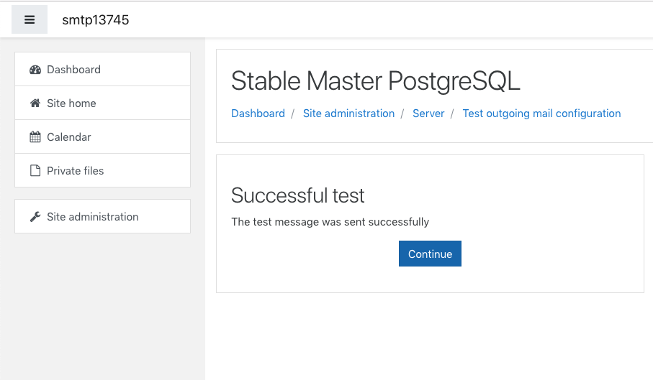Click Test outgoing mail configuration breadcrumb
Screen dimensions: 653x380
[541, 113]
